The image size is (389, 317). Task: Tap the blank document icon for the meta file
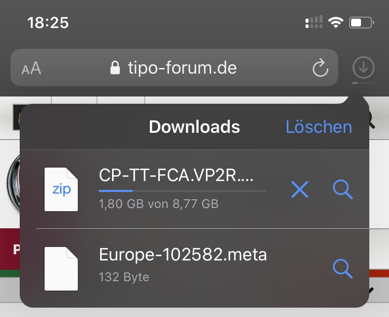(x=61, y=268)
